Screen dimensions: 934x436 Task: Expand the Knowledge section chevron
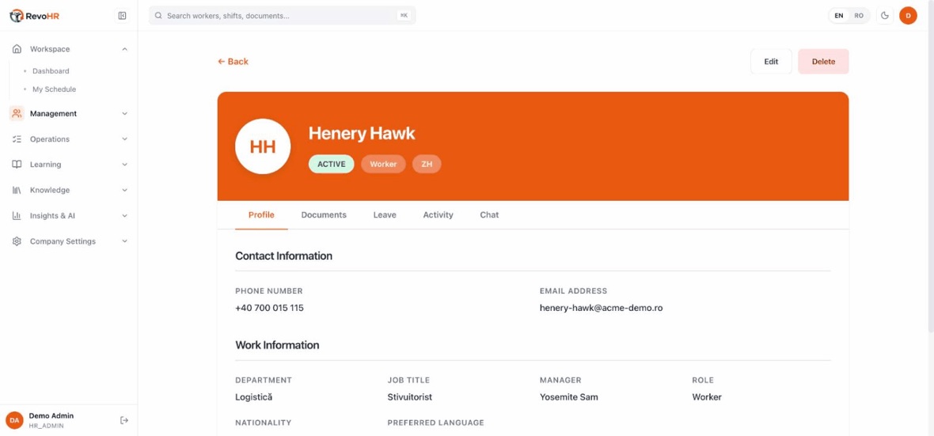pyautogui.click(x=124, y=190)
